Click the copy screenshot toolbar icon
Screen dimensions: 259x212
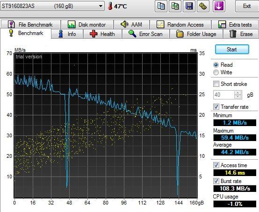pyautogui.click(x=175, y=6)
